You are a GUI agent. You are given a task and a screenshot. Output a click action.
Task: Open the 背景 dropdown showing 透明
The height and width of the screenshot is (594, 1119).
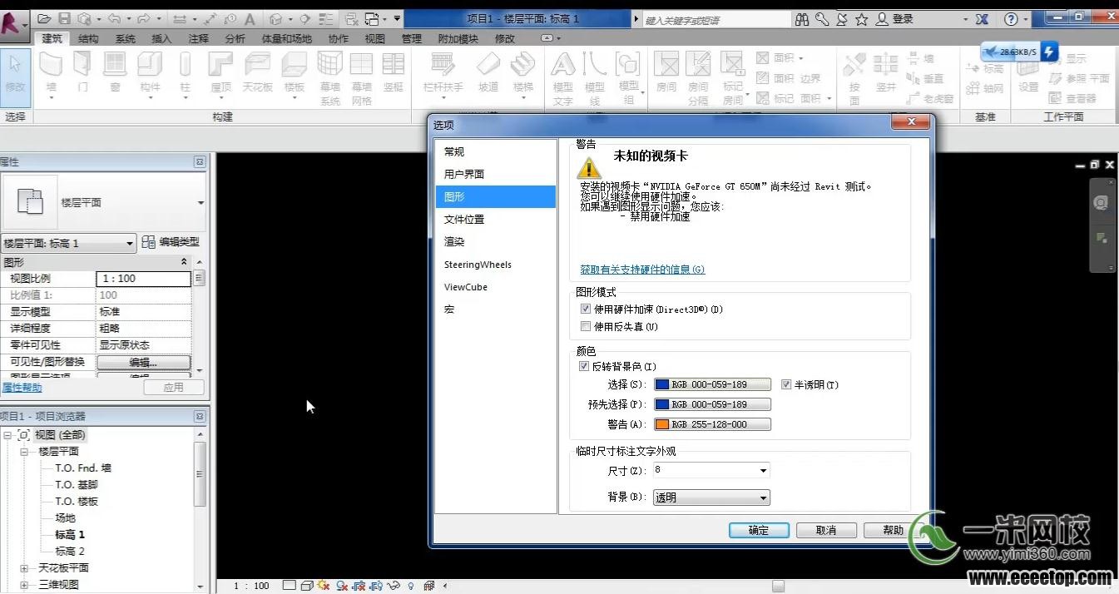coord(711,497)
